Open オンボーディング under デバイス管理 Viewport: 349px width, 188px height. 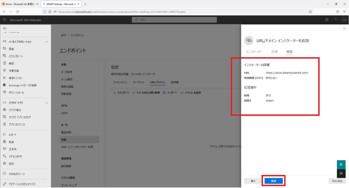point(69,185)
